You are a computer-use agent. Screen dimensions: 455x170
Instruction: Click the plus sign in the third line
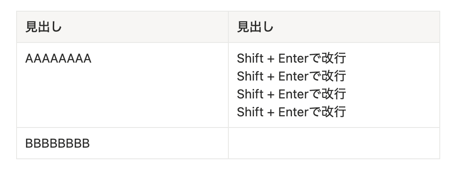pos(271,94)
